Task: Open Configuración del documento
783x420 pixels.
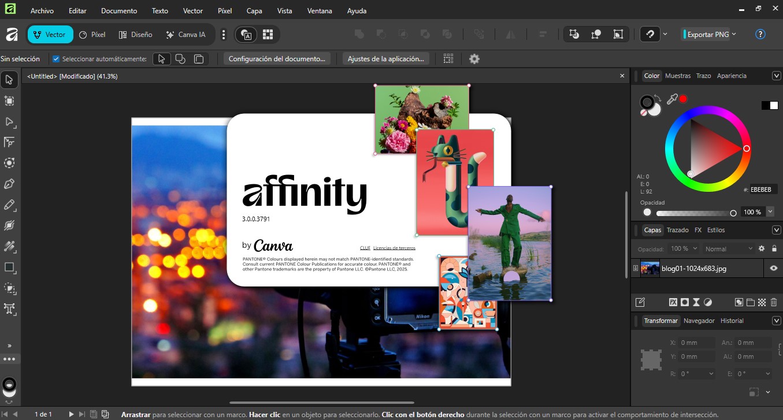Action: point(277,58)
